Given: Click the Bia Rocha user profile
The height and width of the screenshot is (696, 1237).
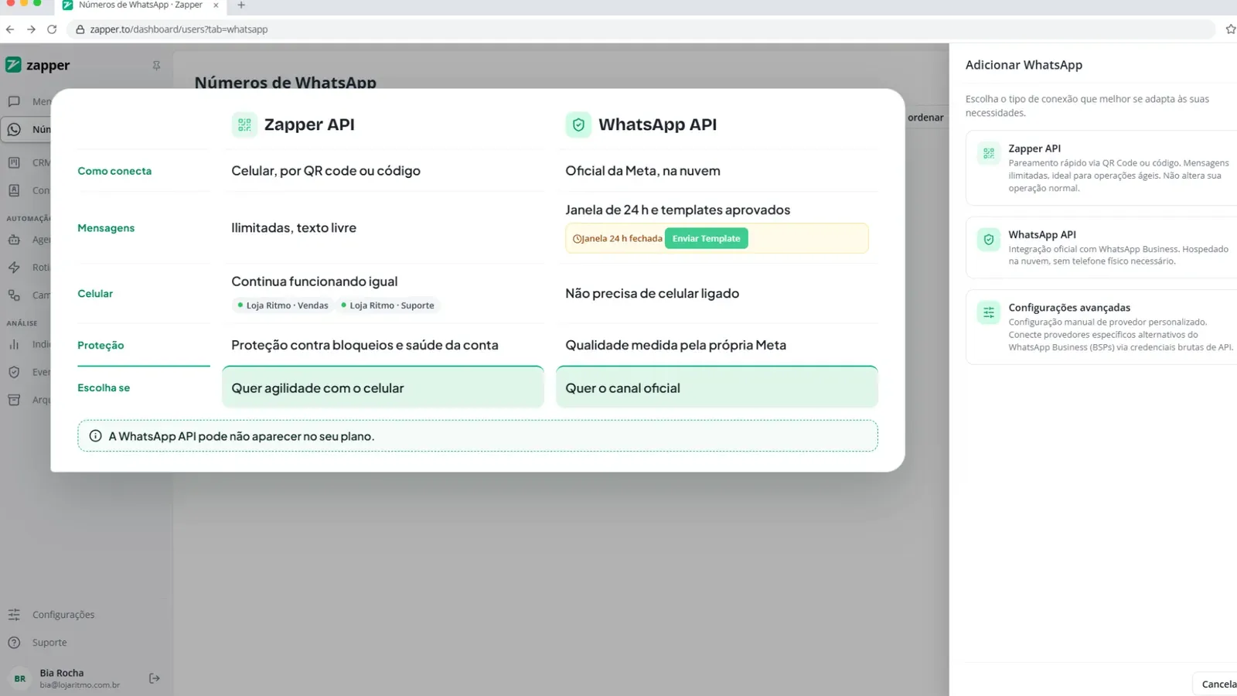Looking at the screenshot, I should [x=66, y=678].
